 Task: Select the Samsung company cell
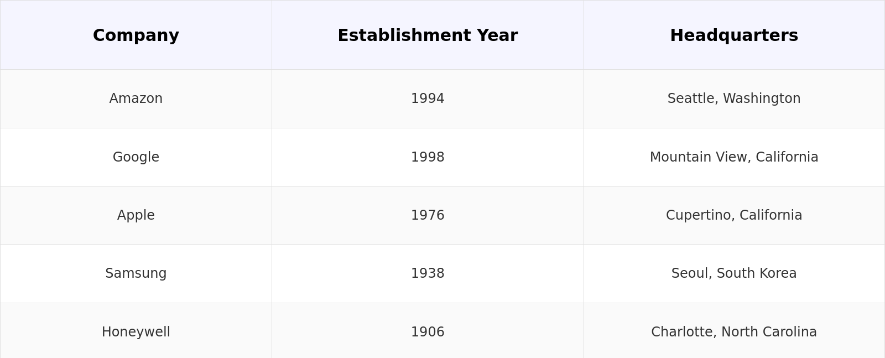pos(136,273)
